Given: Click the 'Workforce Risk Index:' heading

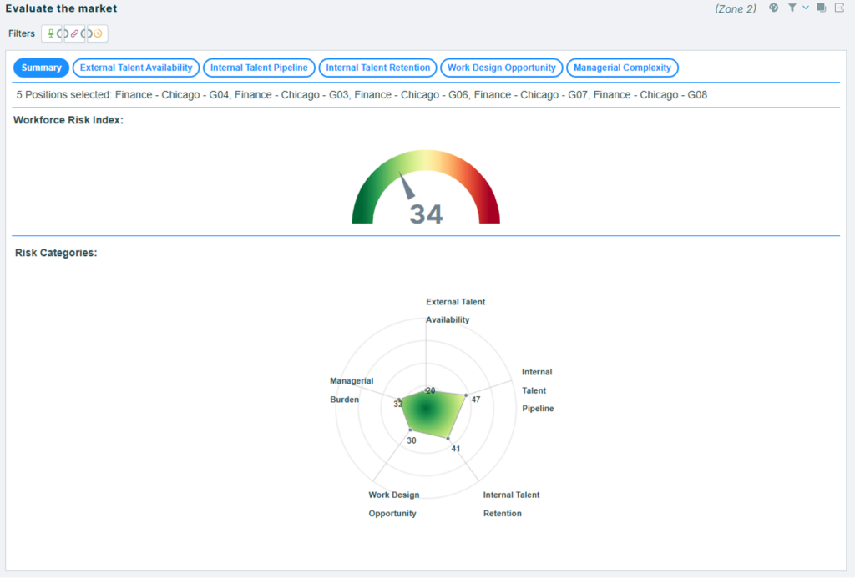Looking at the screenshot, I should click(68, 120).
